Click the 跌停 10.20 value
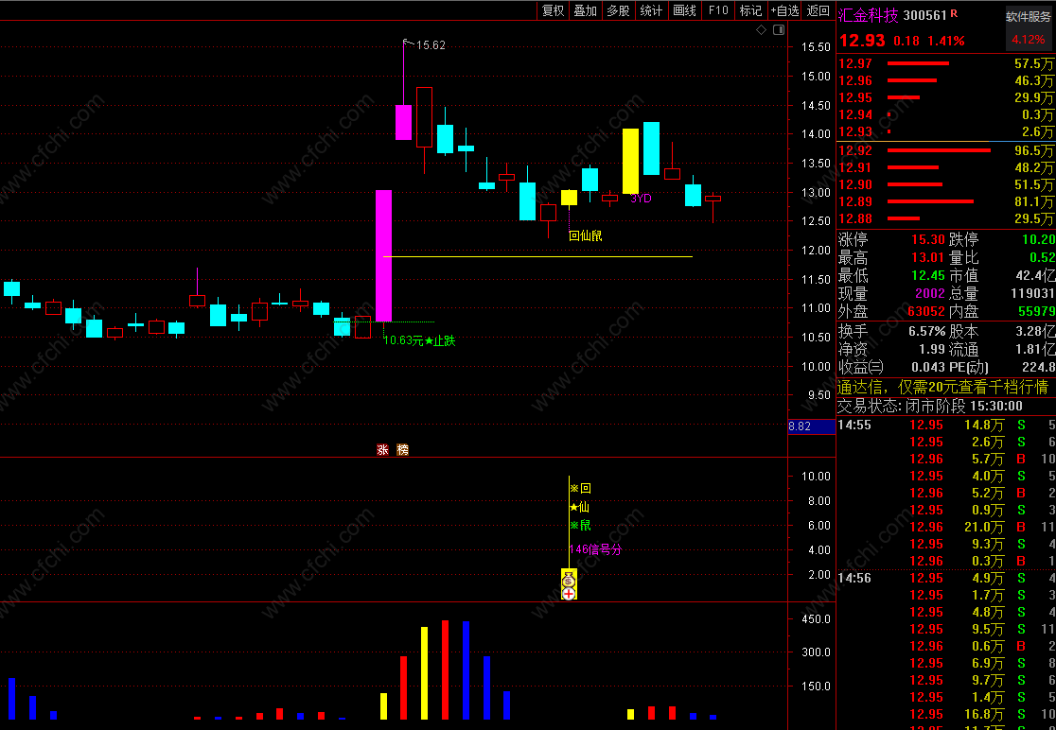 click(1038, 239)
